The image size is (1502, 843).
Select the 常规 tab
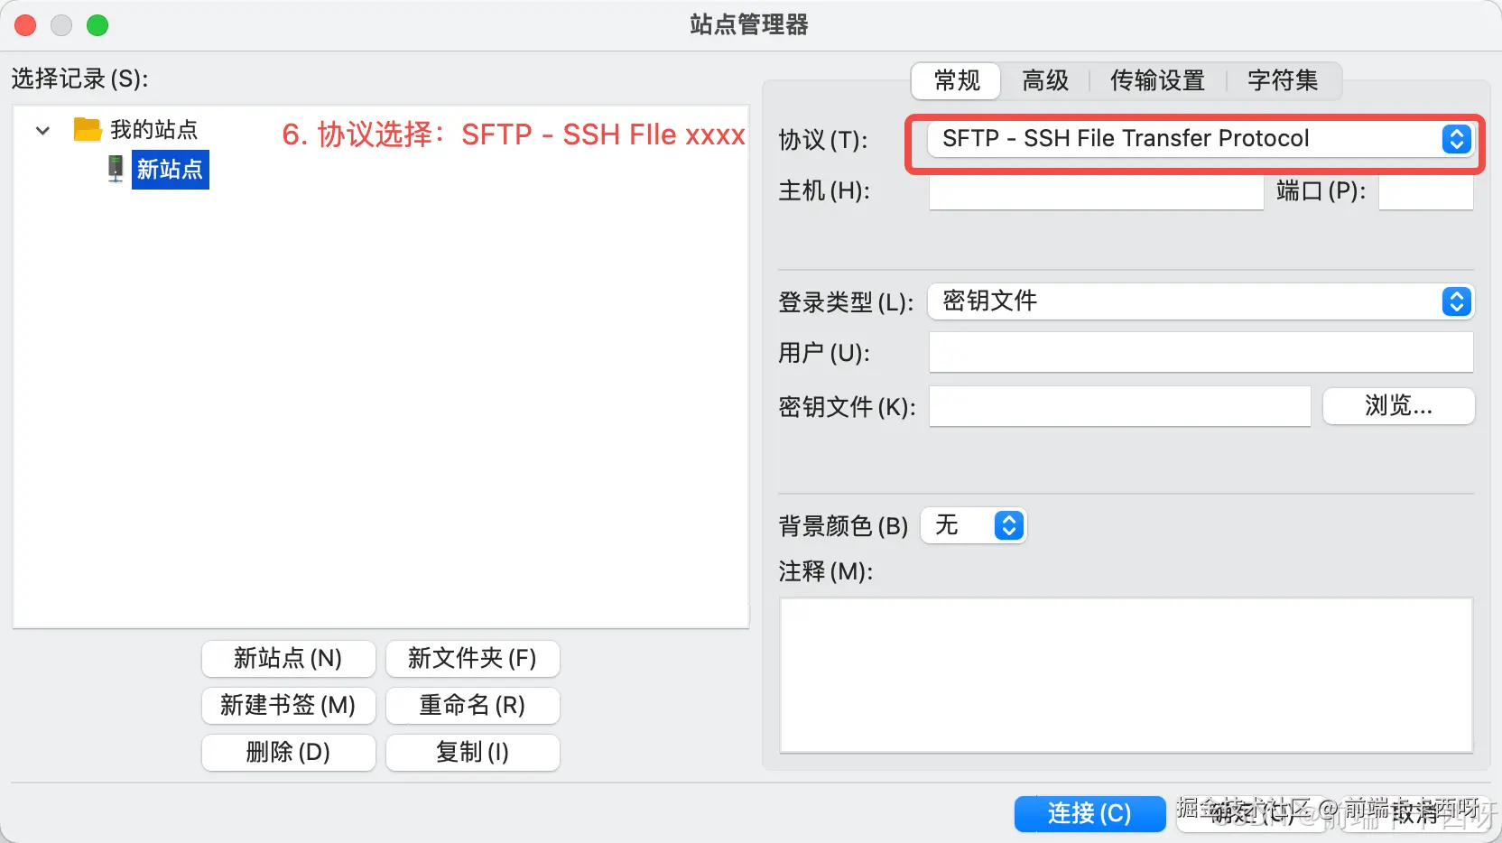tap(955, 80)
